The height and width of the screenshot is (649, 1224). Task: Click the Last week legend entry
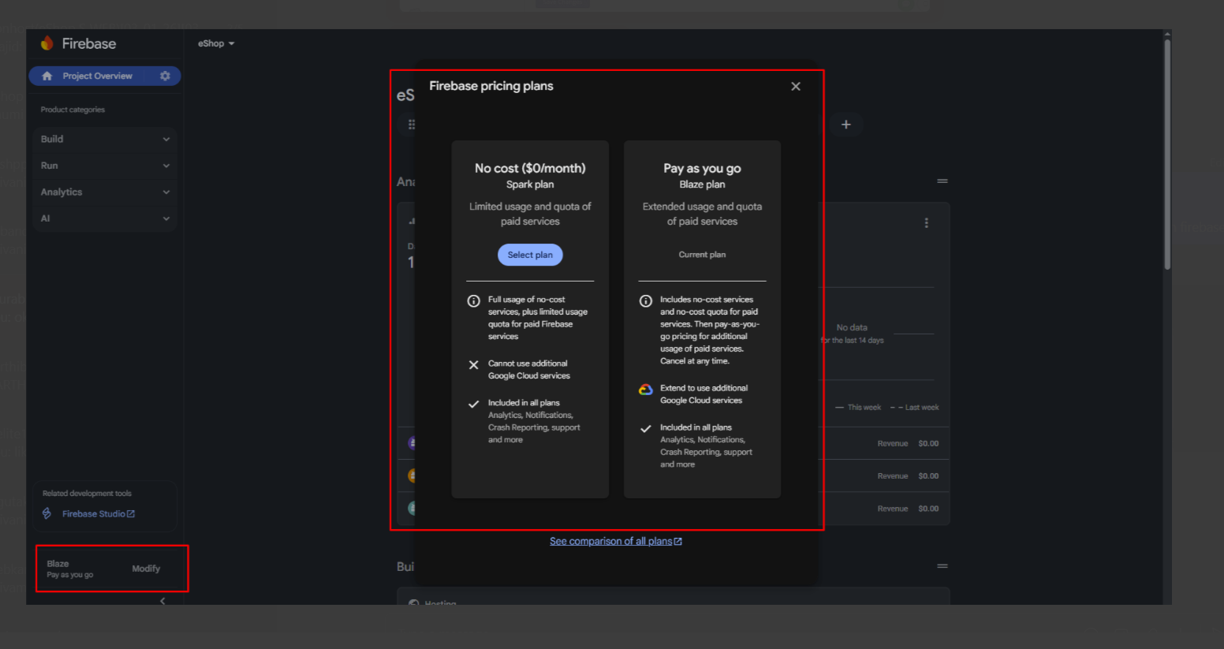click(915, 408)
